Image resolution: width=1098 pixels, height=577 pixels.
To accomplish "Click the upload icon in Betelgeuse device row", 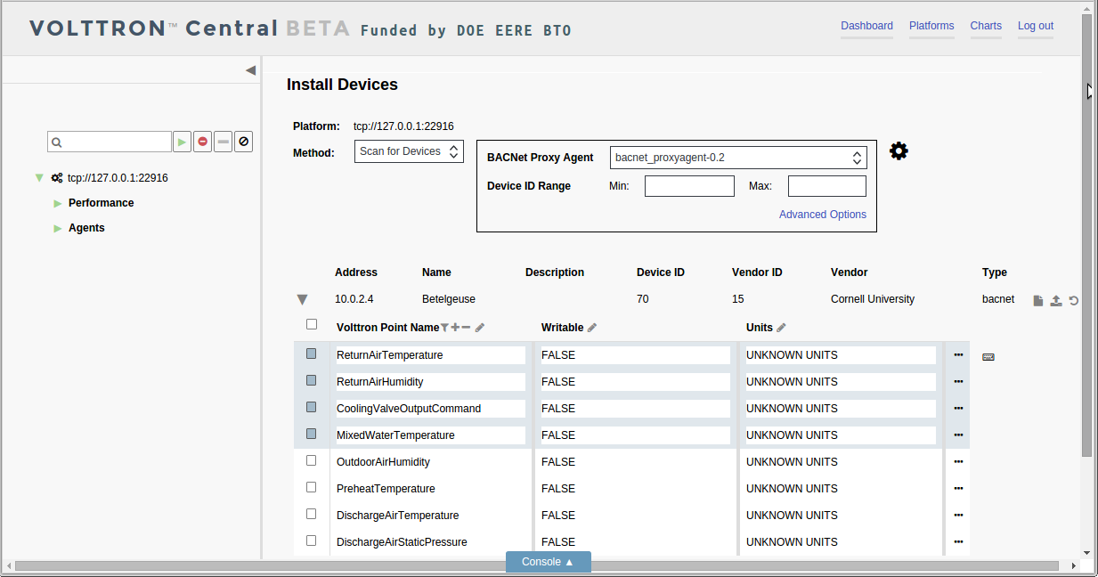I will (1056, 301).
